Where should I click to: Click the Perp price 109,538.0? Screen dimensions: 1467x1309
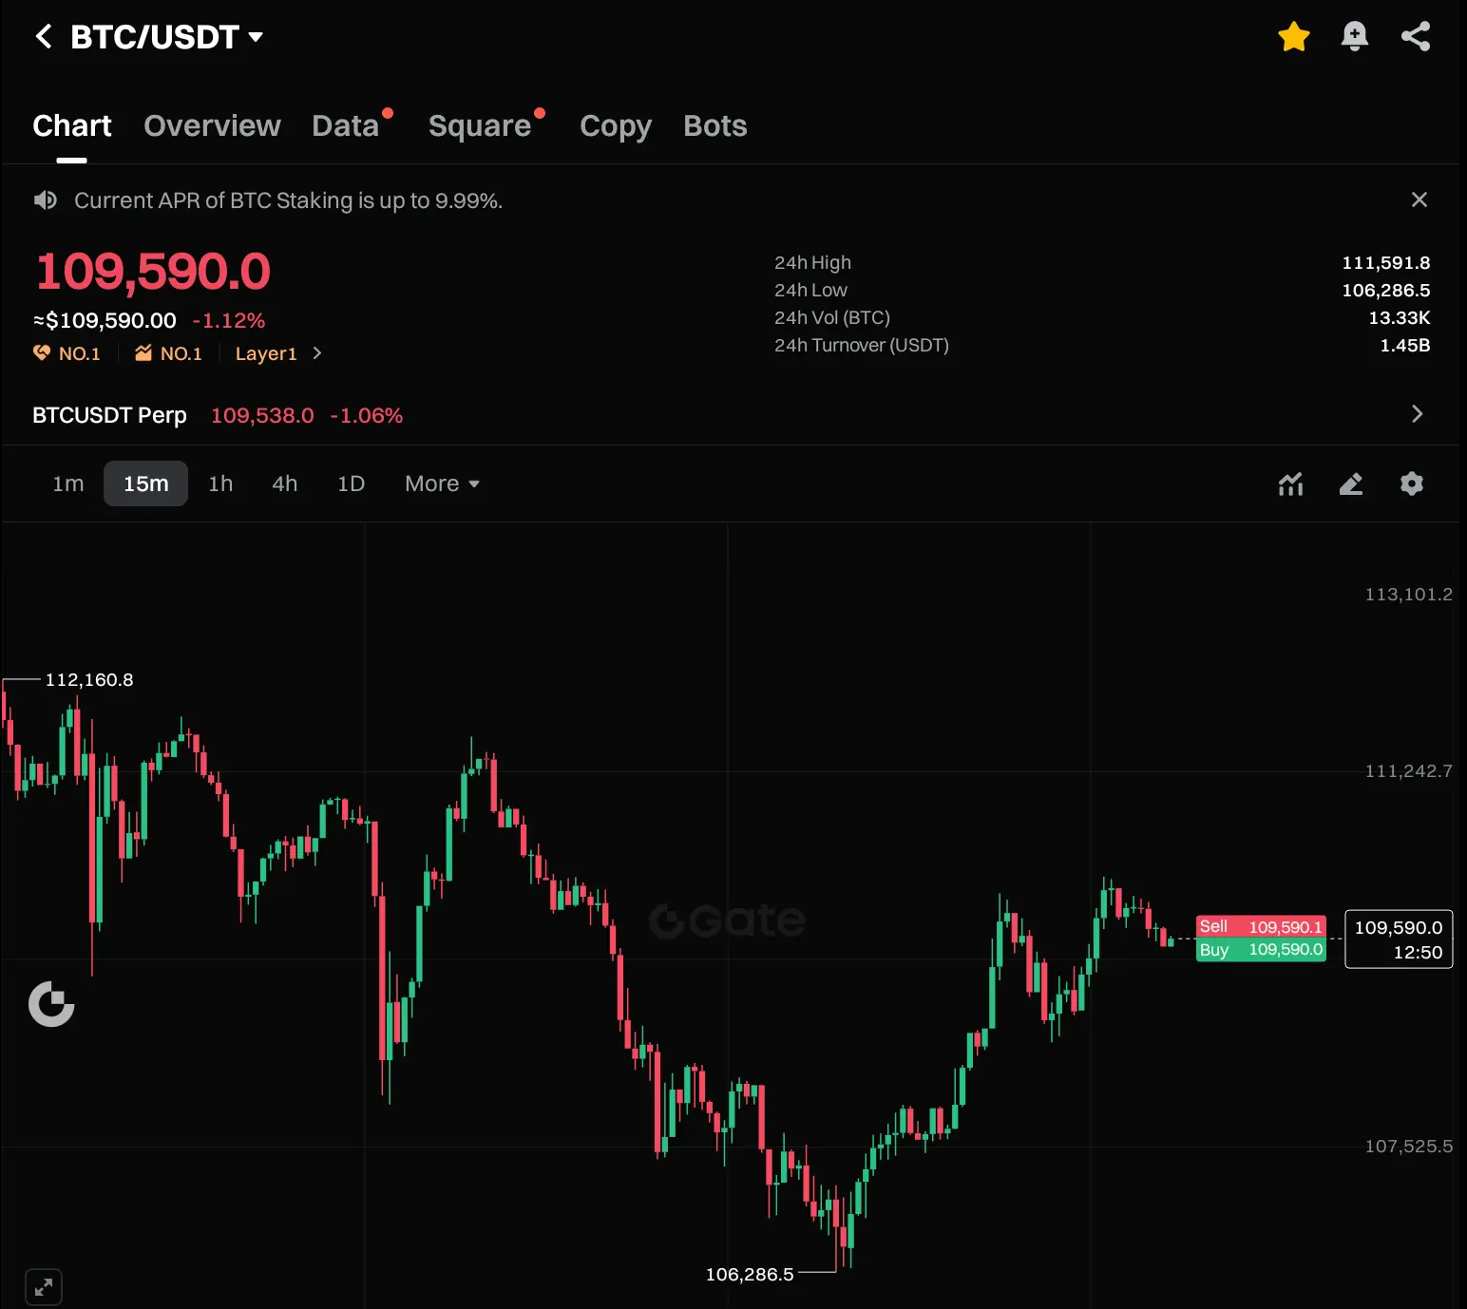(x=262, y=415)
